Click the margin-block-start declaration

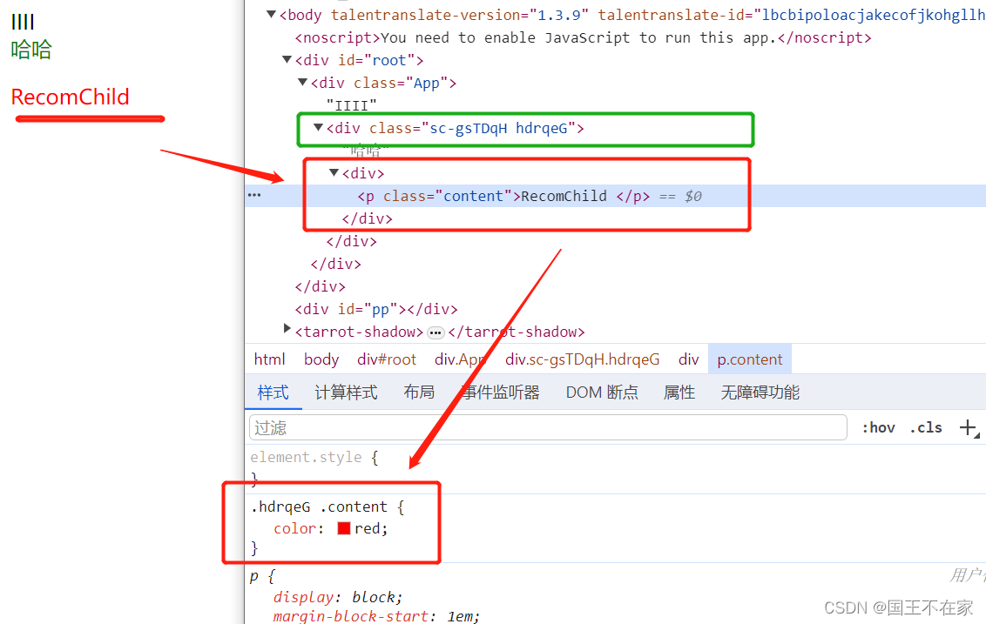[376, 616]
